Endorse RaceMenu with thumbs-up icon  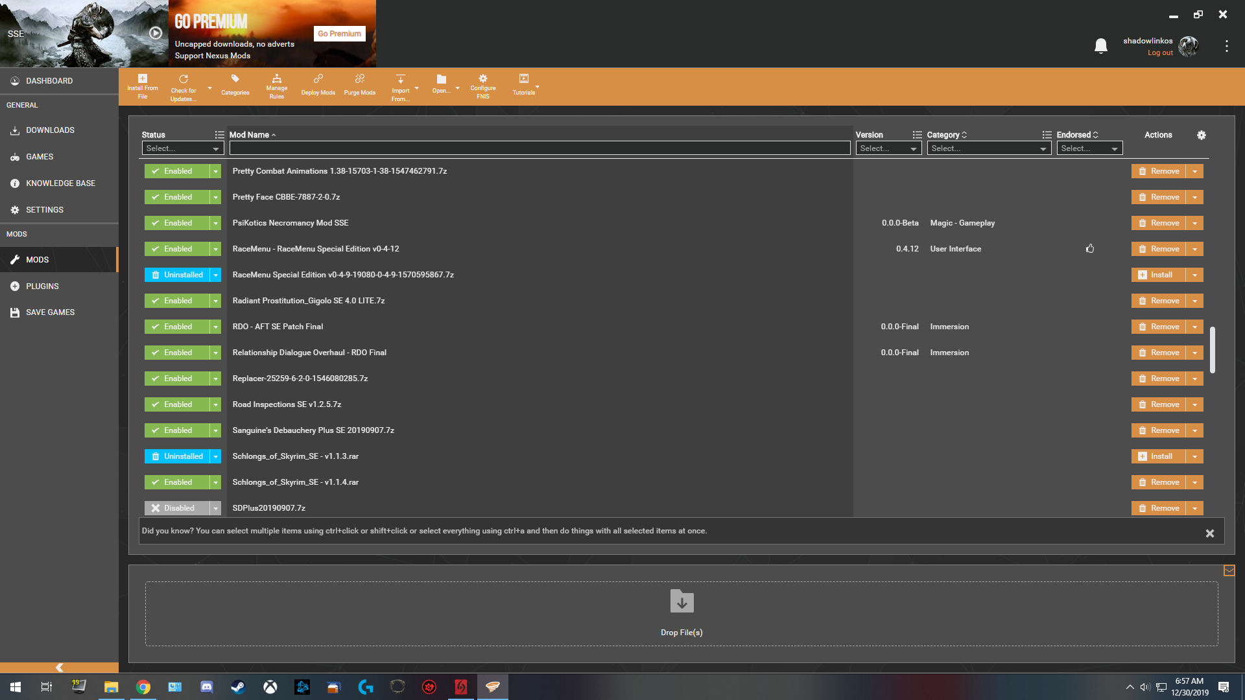[x=1090, y=249]
